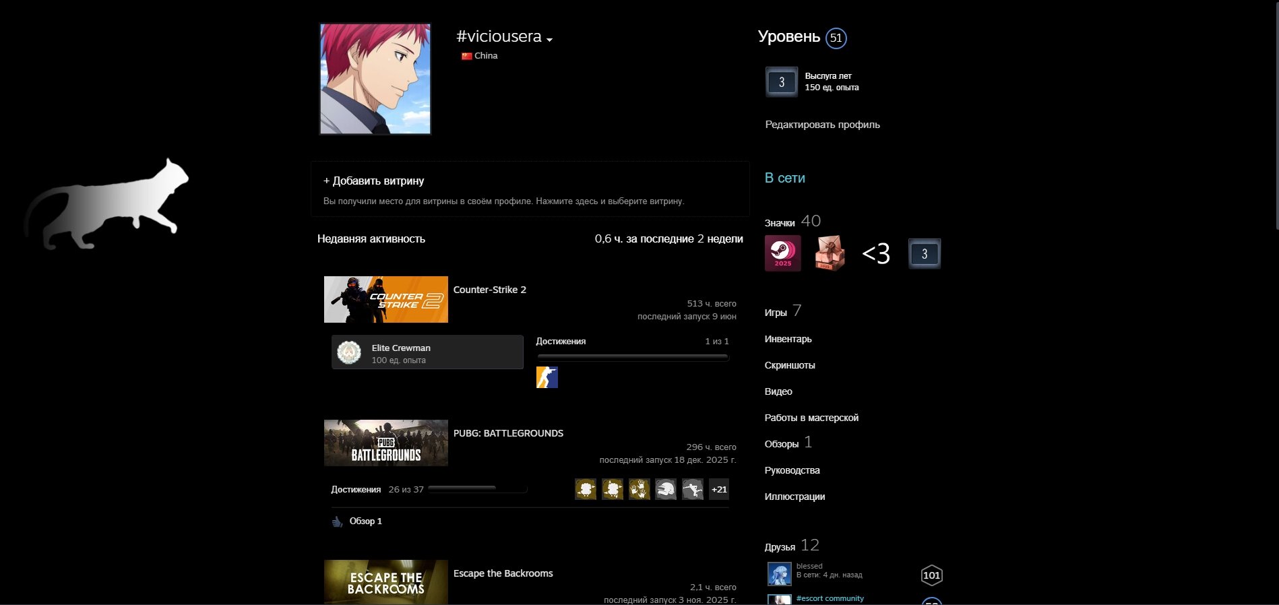Click the Years of Service badge icon beside Выслуга лет
This screenshot has width=1279, height=605.
tap(782, 82)
